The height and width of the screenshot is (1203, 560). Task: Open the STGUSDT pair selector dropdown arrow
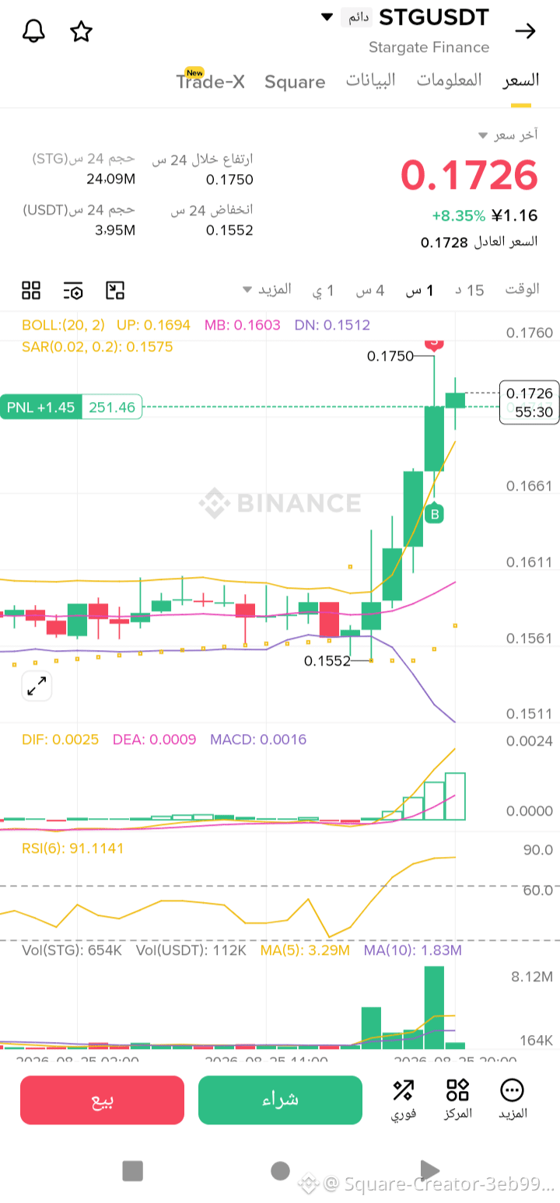click(x=327, y=17)
